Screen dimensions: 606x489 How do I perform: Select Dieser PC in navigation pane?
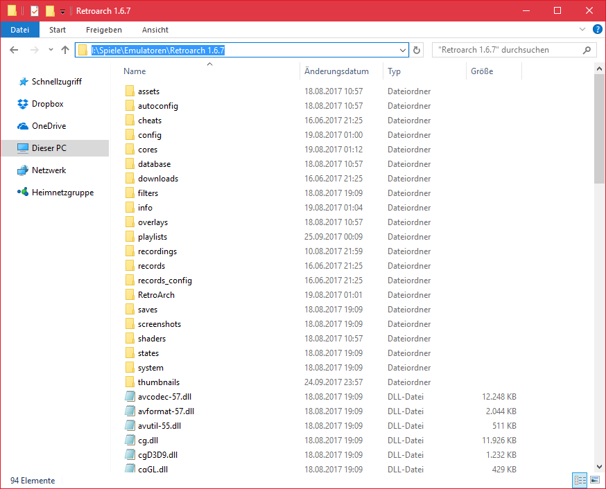pyautogui.click(x=55, y=148)
